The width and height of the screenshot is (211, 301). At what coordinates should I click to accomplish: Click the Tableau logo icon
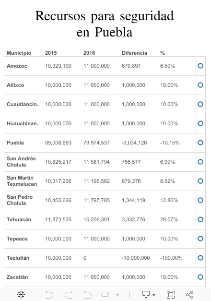click(x=21, y=294)
